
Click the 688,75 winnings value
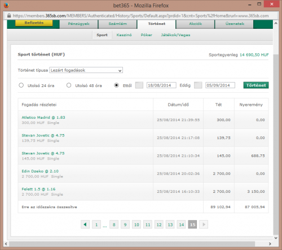(258, 156)
